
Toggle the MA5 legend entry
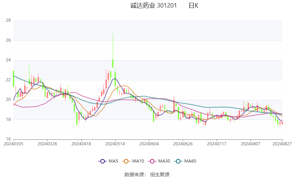point(108,161)
